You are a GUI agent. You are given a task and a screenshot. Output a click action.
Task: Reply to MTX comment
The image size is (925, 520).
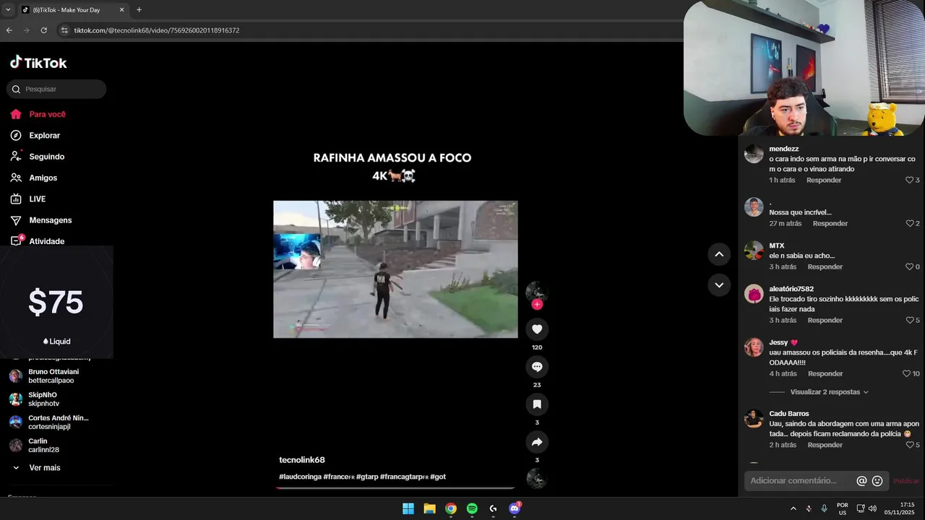click(x=825, y=266)
